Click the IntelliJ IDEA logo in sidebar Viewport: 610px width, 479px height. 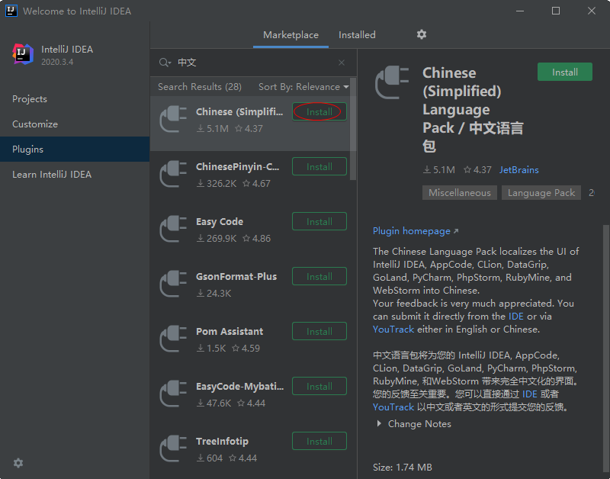click(23, 54)
